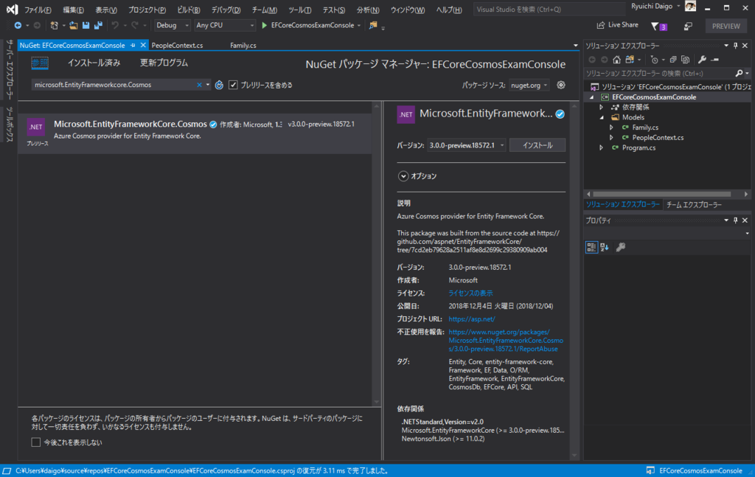Click the Alphabetical sort icon in Properties
Viewport: 755px width, 477px height.
coord(605,248)
